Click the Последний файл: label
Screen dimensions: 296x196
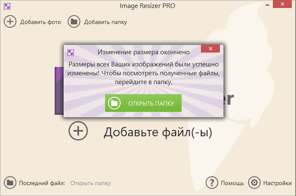point(42,183)
